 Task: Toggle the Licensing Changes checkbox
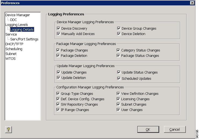click(118, 99)
